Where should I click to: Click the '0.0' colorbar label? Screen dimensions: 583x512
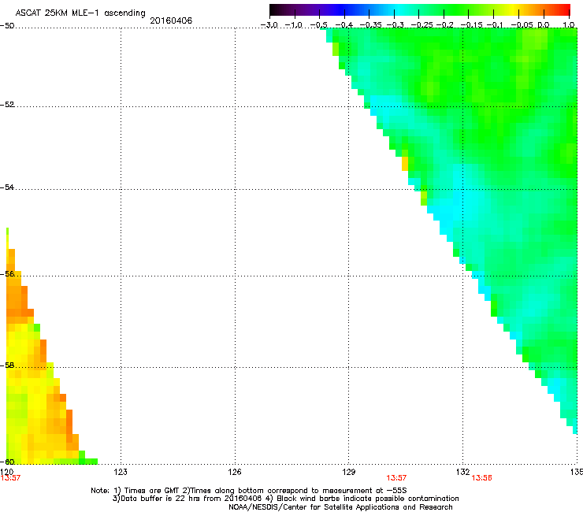tap(544, 25)
